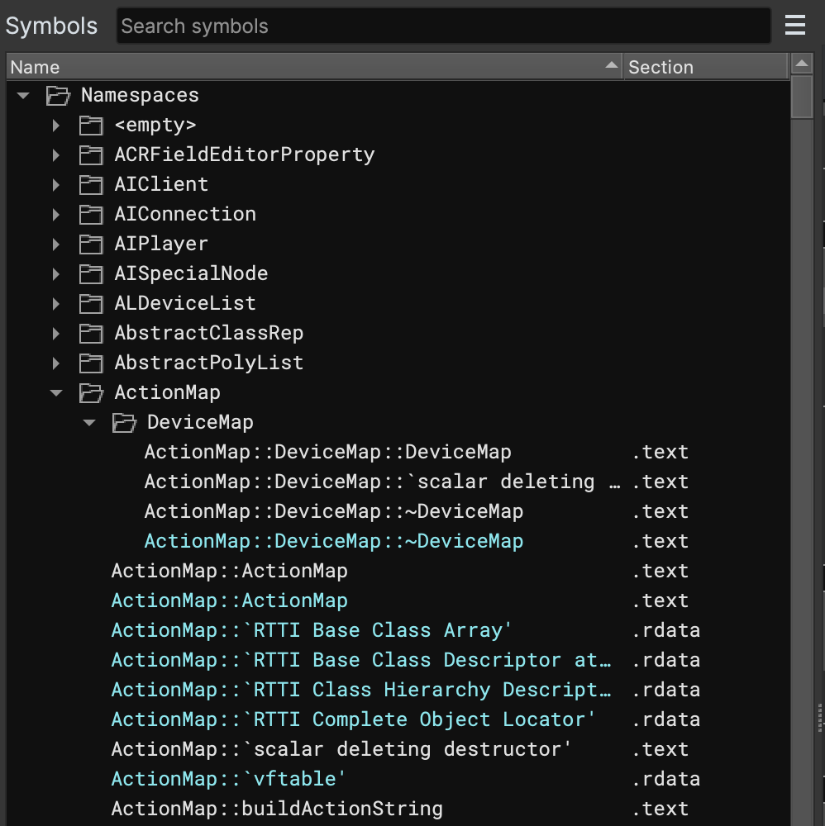This screenshot has height=826, width=825.
Task: Select the ActionMap::`vftable' symbol
Action: [x=228, y=779]
